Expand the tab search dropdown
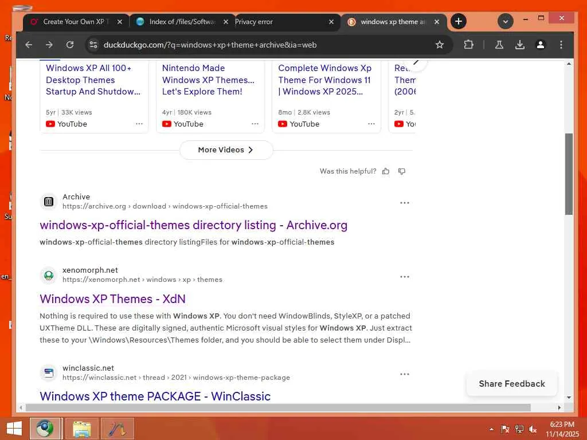Image resolution: width=587 pixels, height=440 pixels. pyautogui.click(x=505, y=21)
